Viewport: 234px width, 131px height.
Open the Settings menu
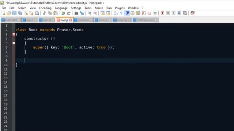[x=76, y=8]
